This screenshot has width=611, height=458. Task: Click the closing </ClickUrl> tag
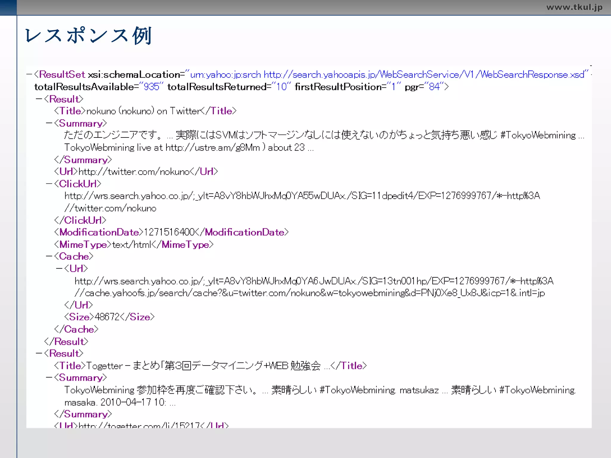80,220
